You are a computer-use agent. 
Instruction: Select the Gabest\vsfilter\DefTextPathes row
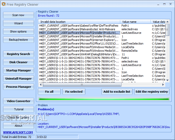pyautogui.click(x=102, y=26)
